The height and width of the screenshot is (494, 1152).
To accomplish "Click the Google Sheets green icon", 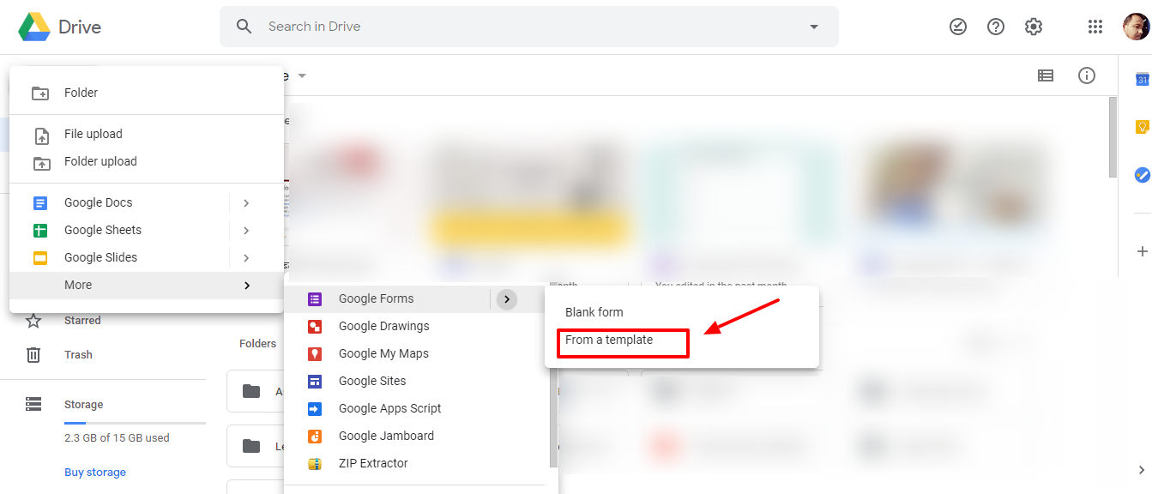I will [x=40, y=231].
